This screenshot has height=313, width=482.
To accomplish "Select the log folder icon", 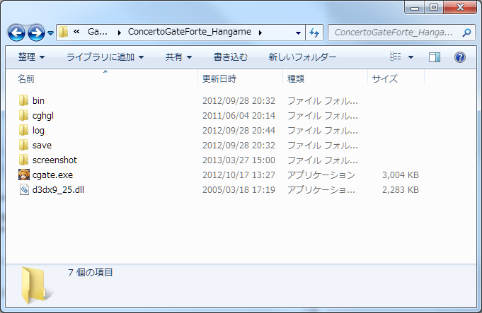I will 23,130.
